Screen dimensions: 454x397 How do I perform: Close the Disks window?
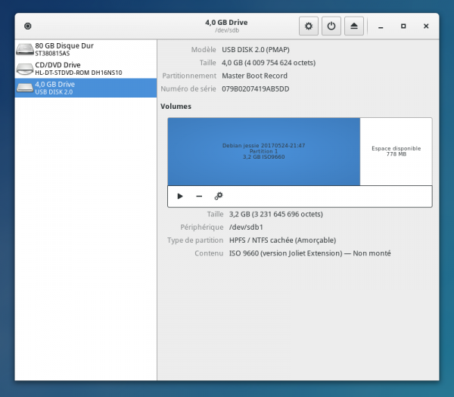coord(426,26)
